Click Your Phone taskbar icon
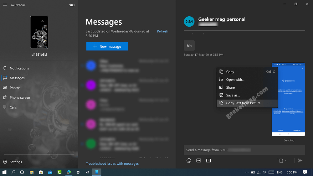313x176 pixels. (97, 172)
